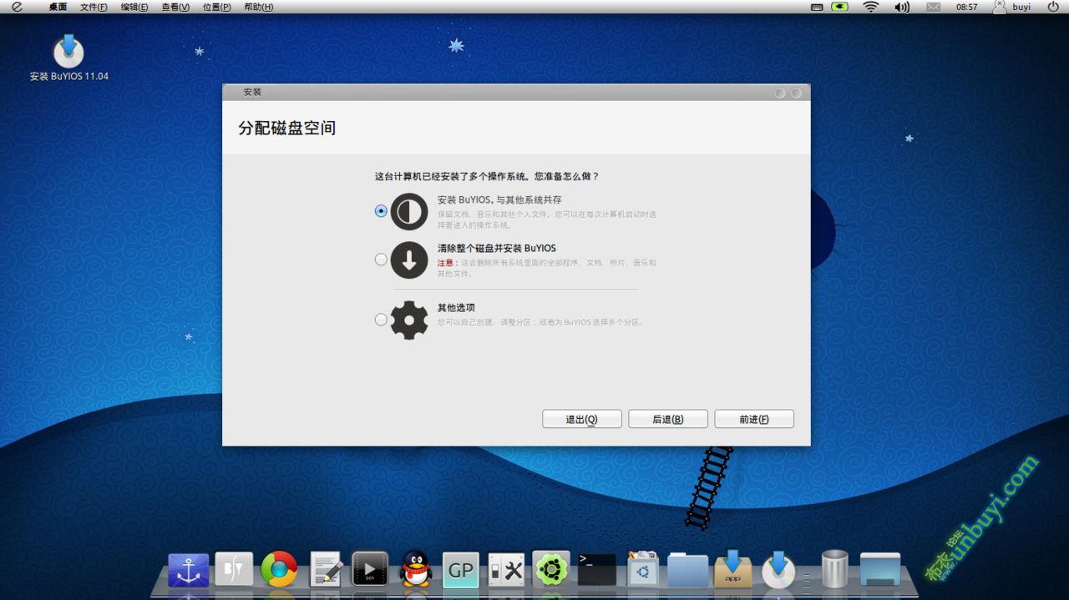Open the blue folder in the dock
The image size is (1069, 600).
[687, 571]
